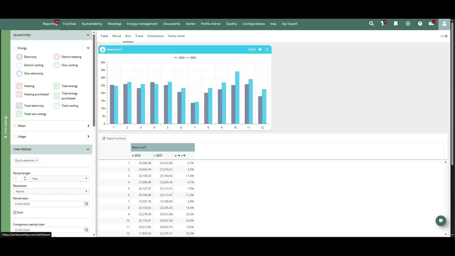Select the Heating purchased quantity icon

(19, 94)
